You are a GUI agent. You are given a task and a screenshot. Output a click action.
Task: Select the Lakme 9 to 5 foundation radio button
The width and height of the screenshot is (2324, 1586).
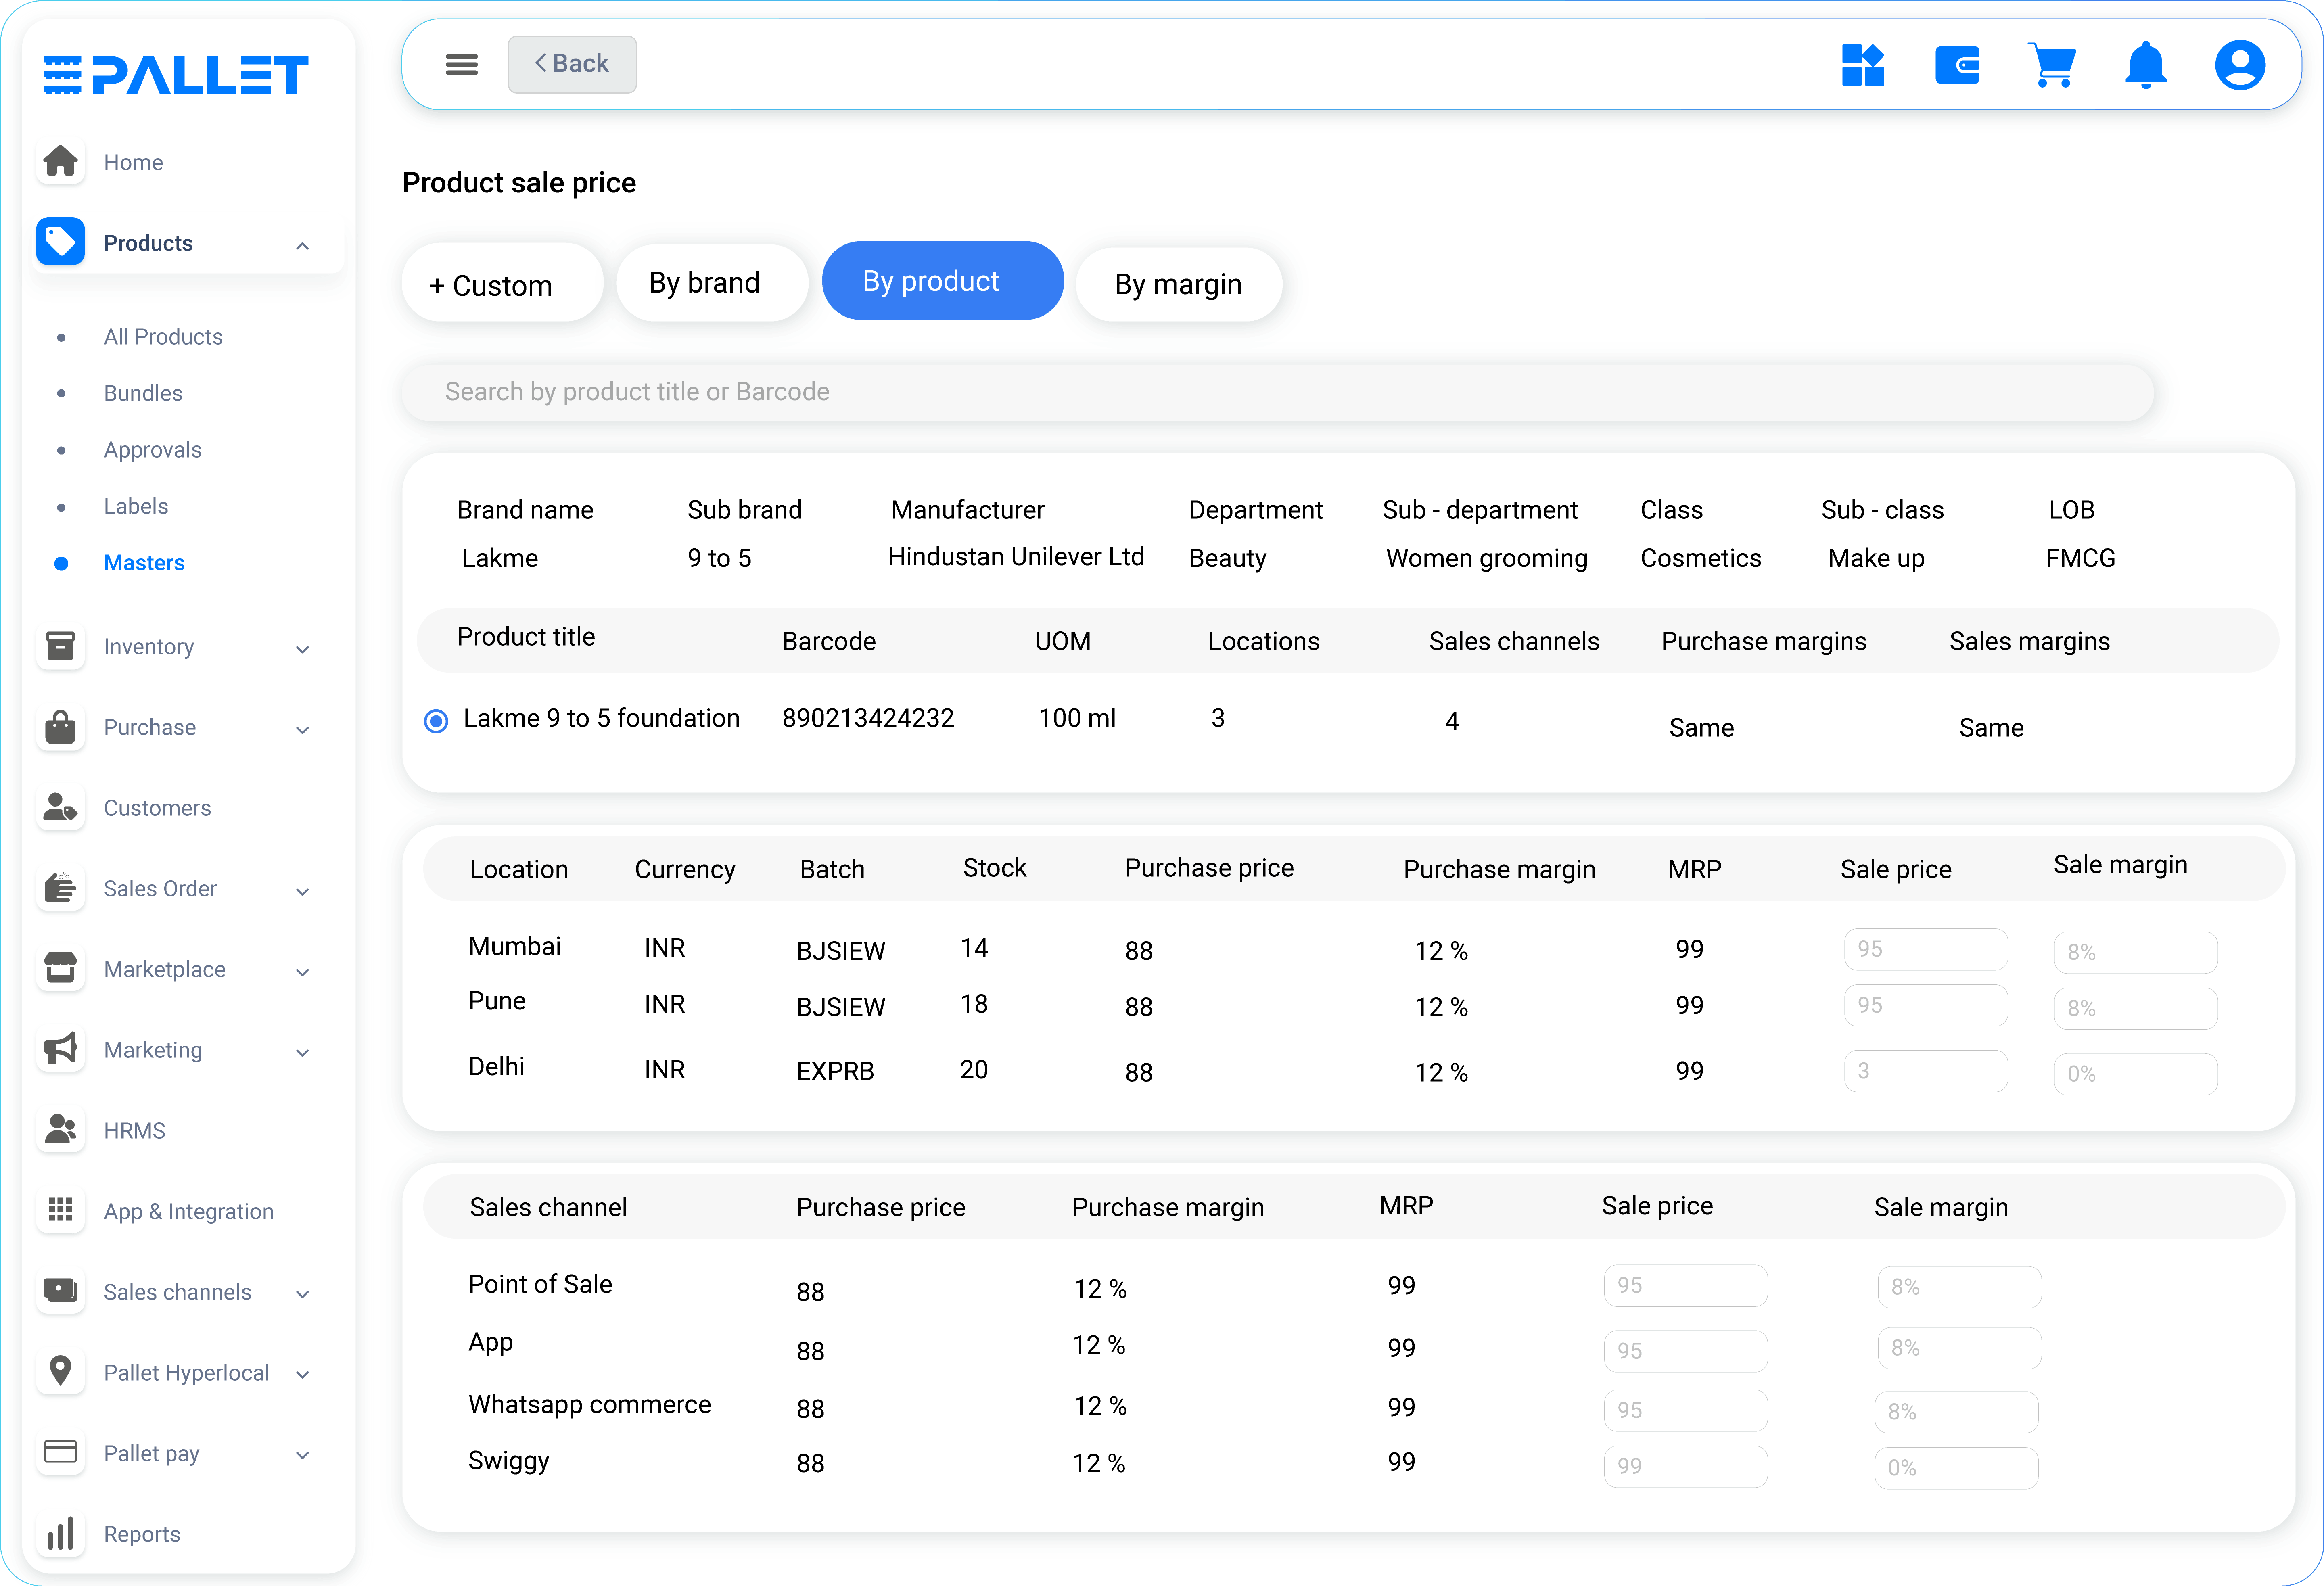tap(436, 720)
